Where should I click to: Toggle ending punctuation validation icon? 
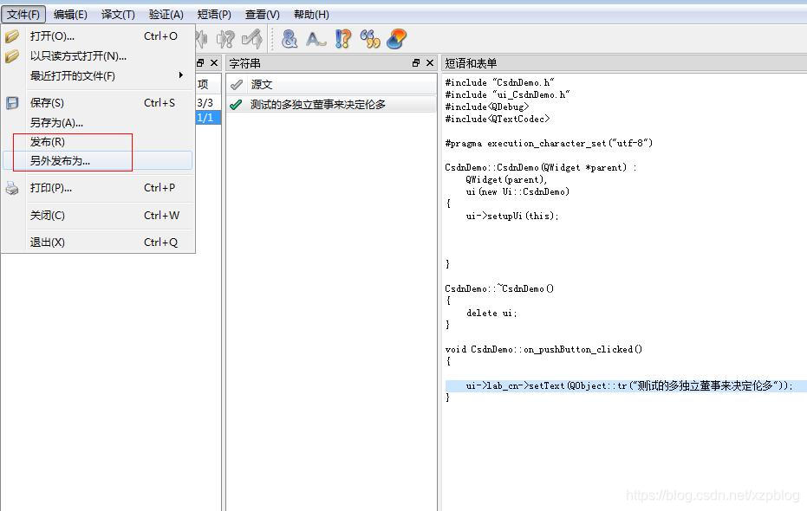[342, 39]
